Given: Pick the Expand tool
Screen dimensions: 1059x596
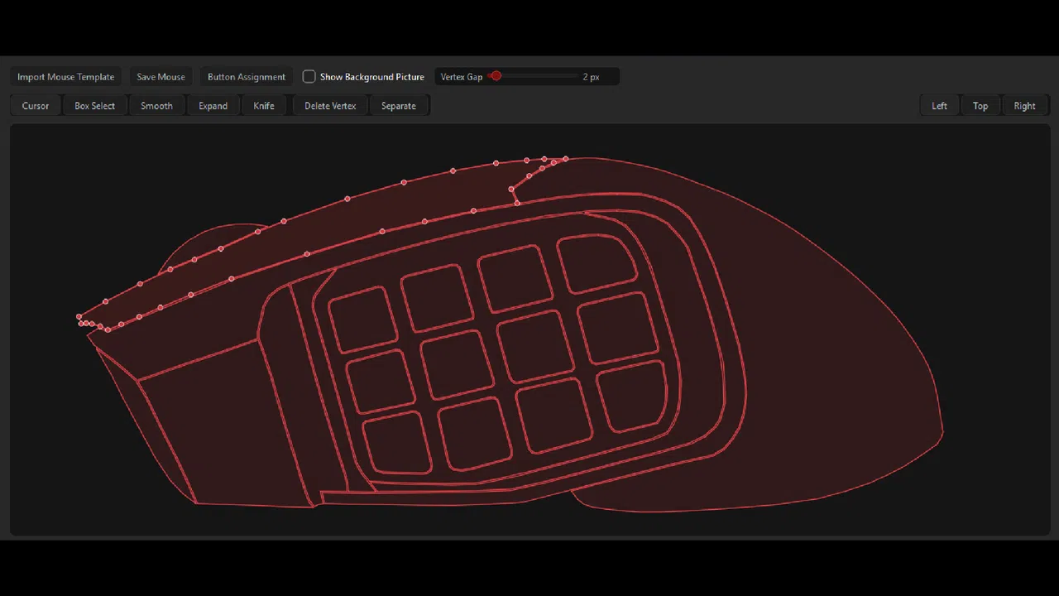Looking at the screenshot, I should 213,106.
